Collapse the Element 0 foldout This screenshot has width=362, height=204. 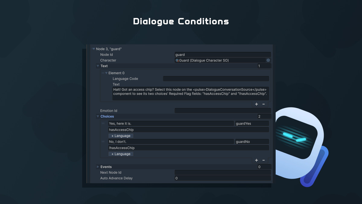pyautogui.click(x=106, y=73)
